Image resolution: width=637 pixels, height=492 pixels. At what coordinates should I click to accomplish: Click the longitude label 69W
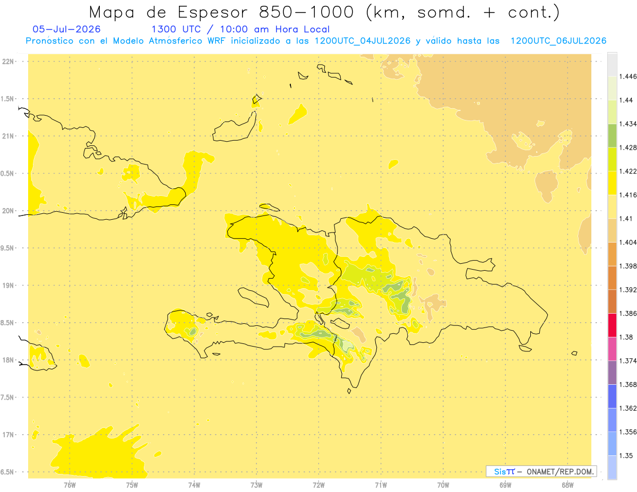[505, 485]
